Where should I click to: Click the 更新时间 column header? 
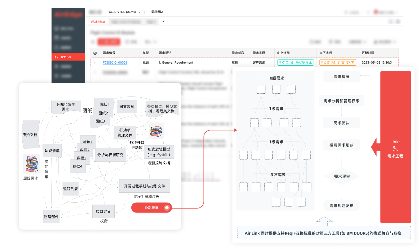pos(368,53)
